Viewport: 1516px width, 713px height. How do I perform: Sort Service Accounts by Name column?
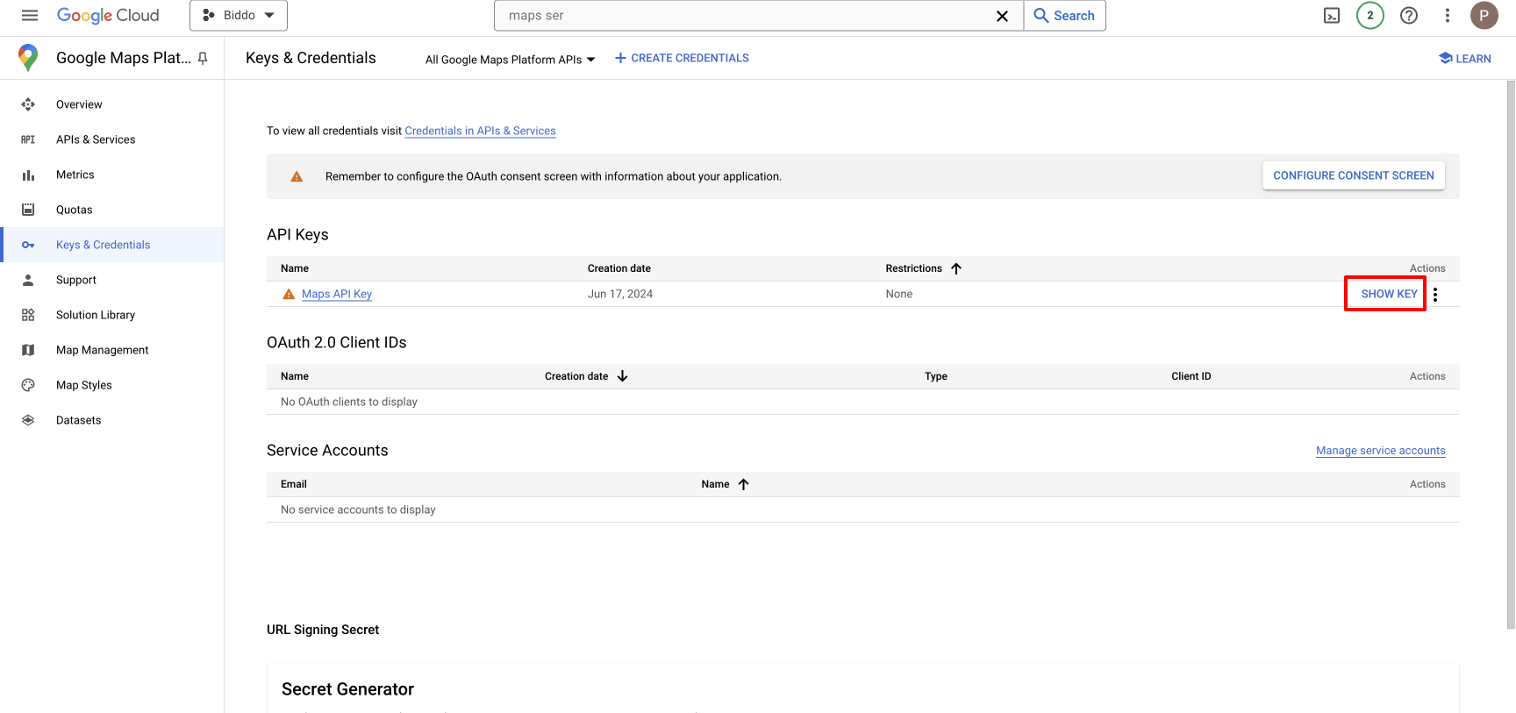(x=725, y=484)
